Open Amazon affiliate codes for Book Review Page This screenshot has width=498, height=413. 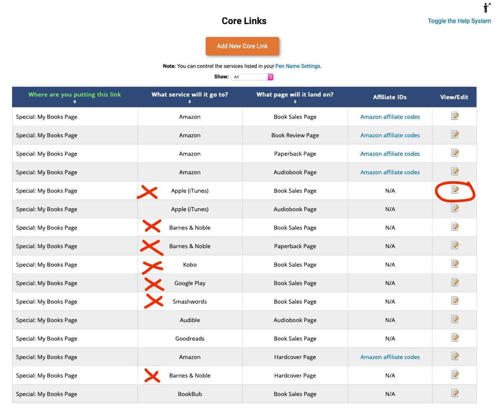click(390, 135)
